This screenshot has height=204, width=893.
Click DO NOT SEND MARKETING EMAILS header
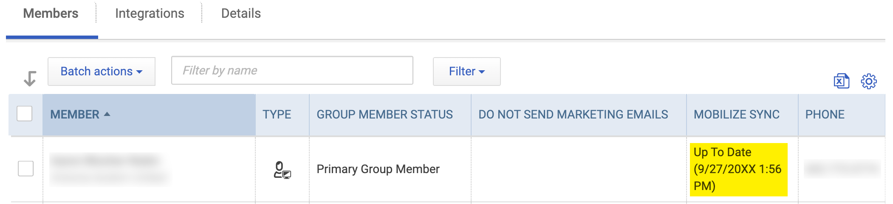point(573,114)
